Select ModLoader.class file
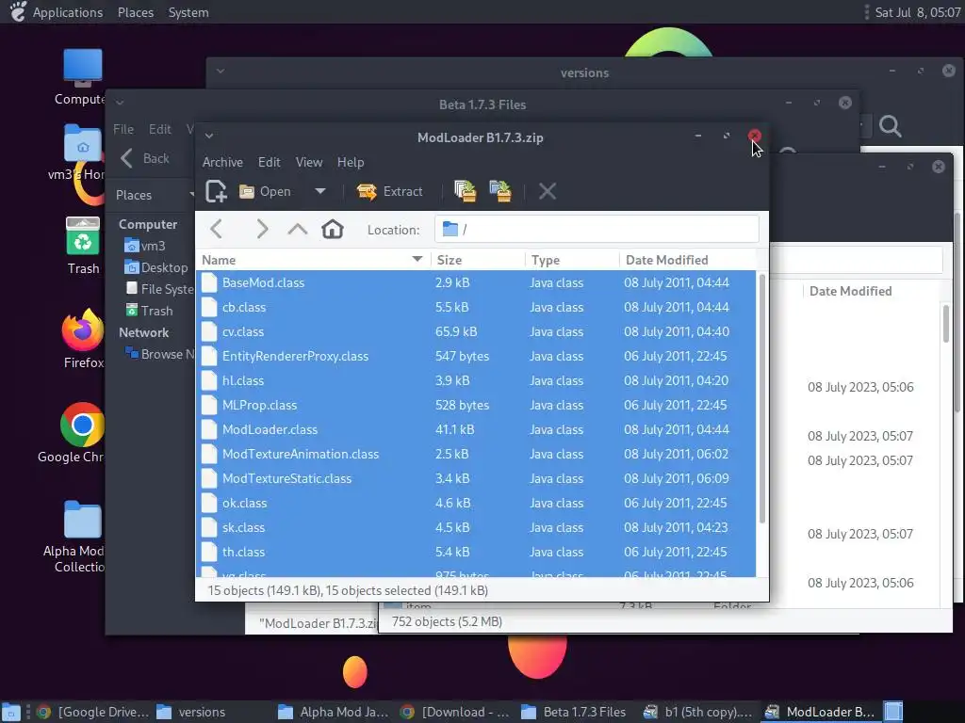The height and width of the screenshot is (723, 965). pos(476,429)
